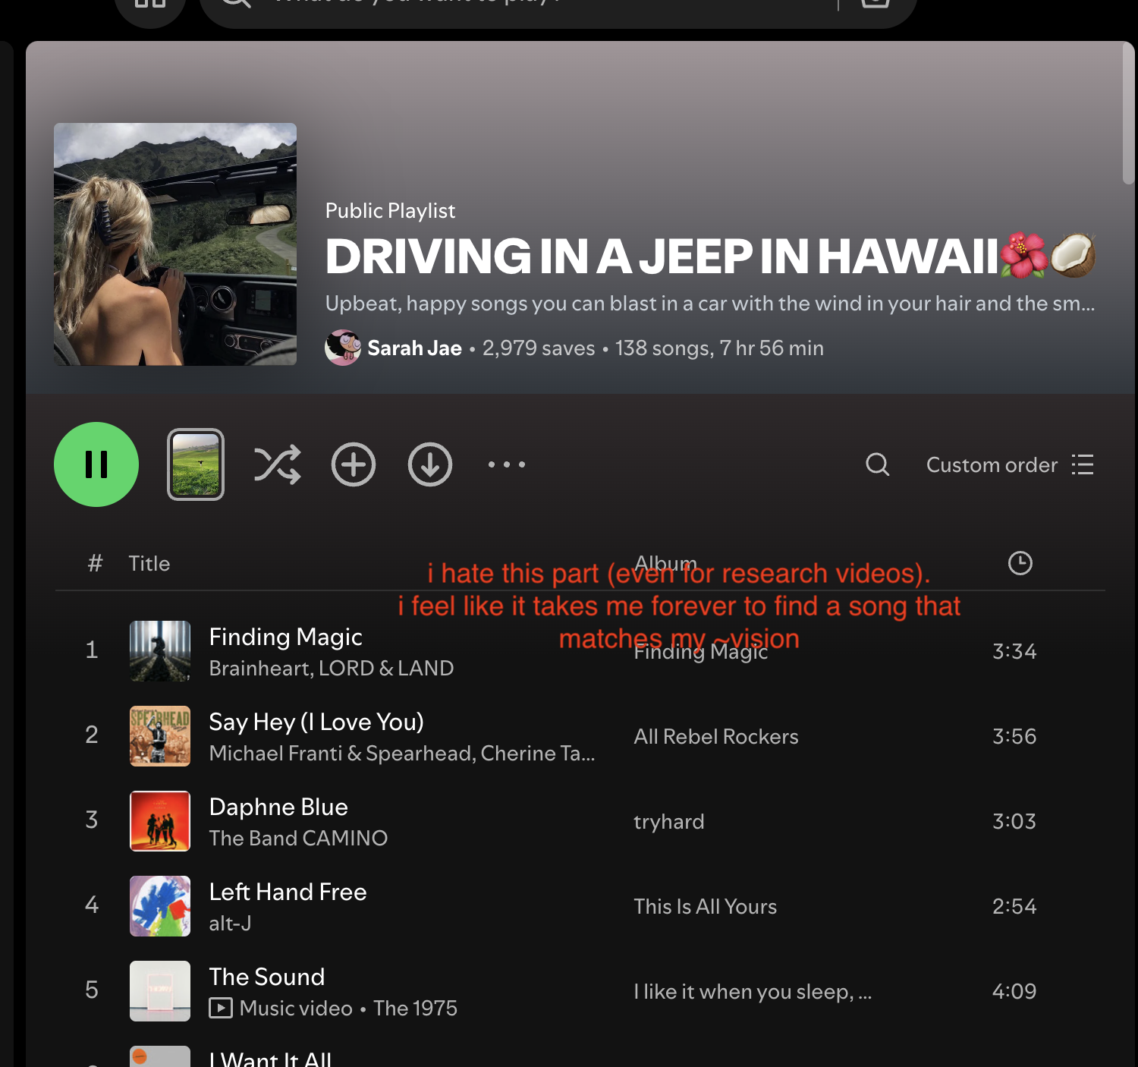Click the Title column header
Viewport: 1138px width, 1067px height.
click(x=149, y=563)
